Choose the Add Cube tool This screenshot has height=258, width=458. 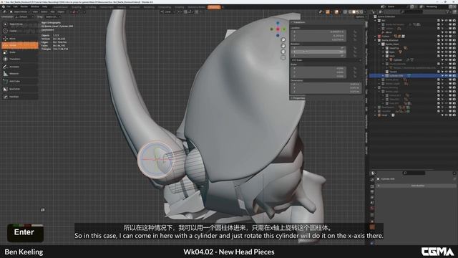coord(20,81)
